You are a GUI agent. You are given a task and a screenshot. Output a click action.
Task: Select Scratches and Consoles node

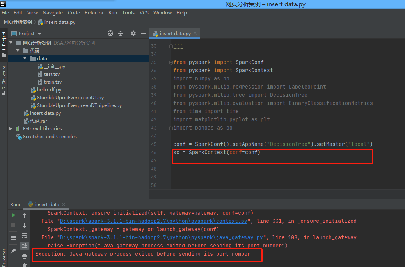tap(46, 137)
